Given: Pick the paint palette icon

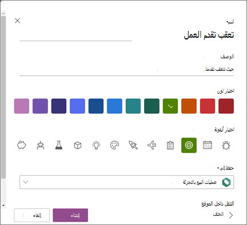Looking at the screenshot, I should tap(115, 145).
